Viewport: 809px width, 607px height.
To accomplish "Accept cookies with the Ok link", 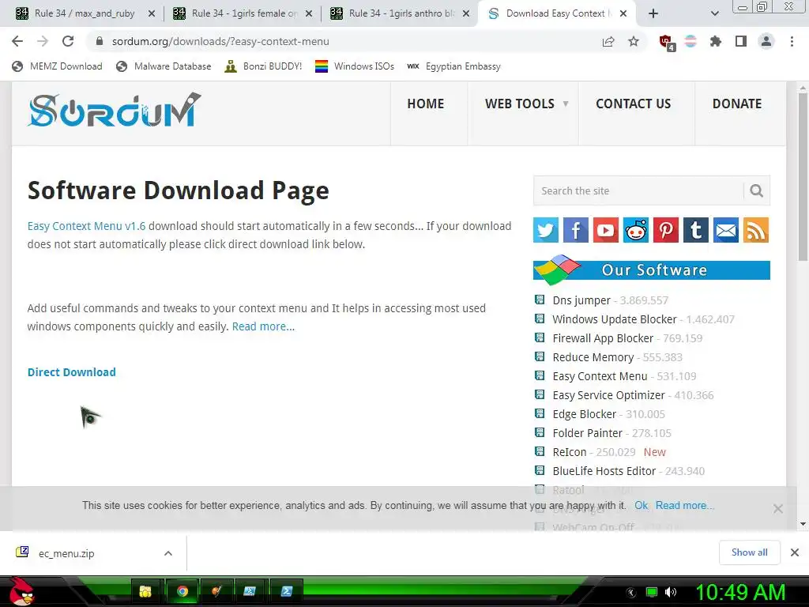I will click(x=641, y=505).
